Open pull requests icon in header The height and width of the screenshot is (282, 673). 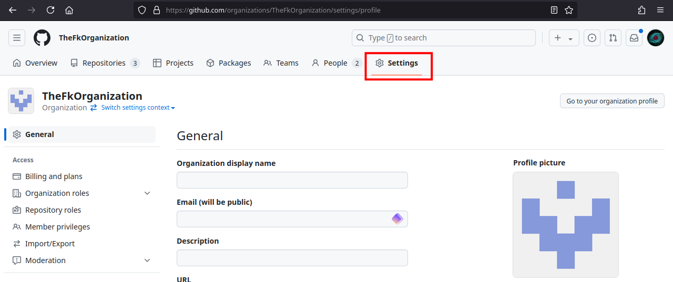click(613, 38)
